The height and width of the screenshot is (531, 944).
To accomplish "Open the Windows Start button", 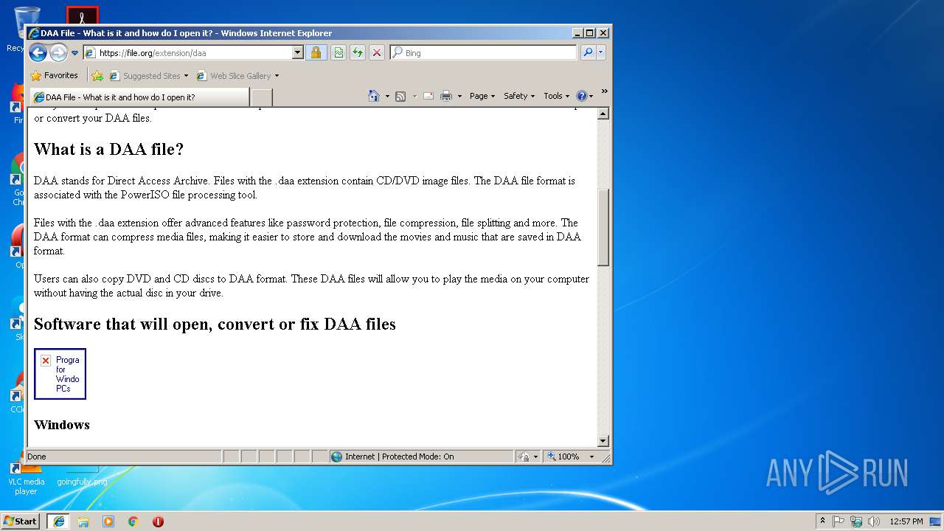I will (x=20, y=521).
